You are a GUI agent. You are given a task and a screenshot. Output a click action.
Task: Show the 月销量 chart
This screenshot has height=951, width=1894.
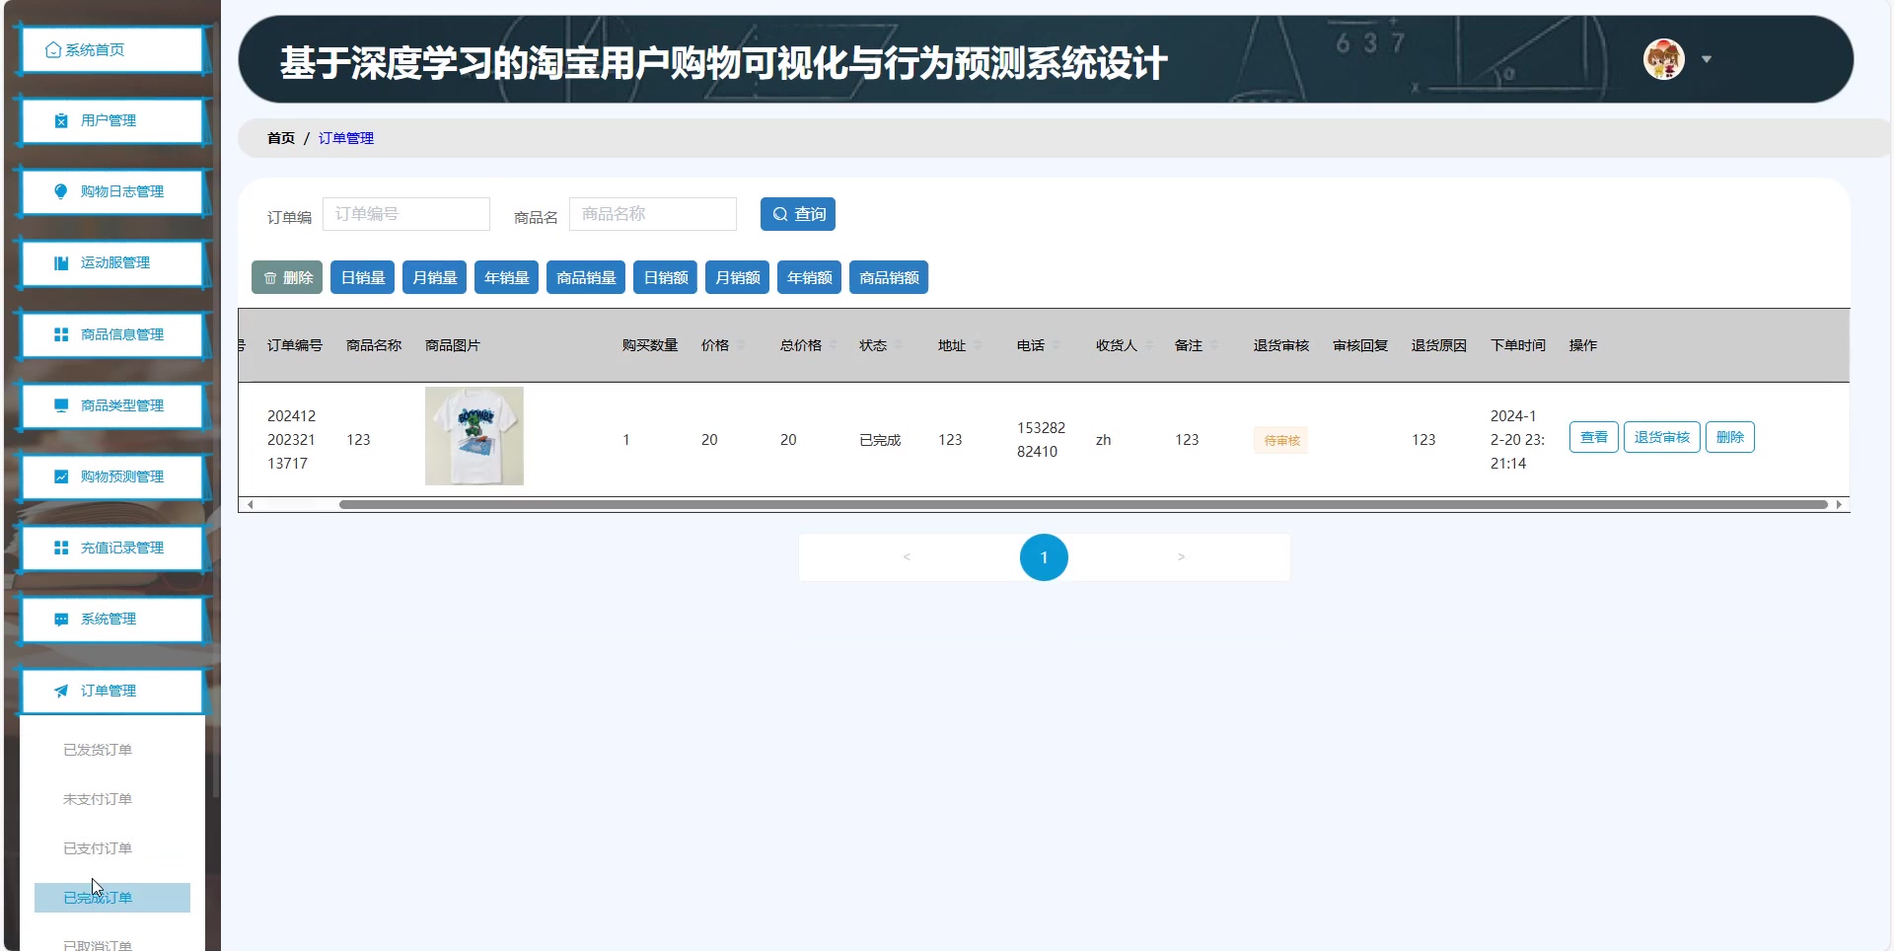pos(435,278)
